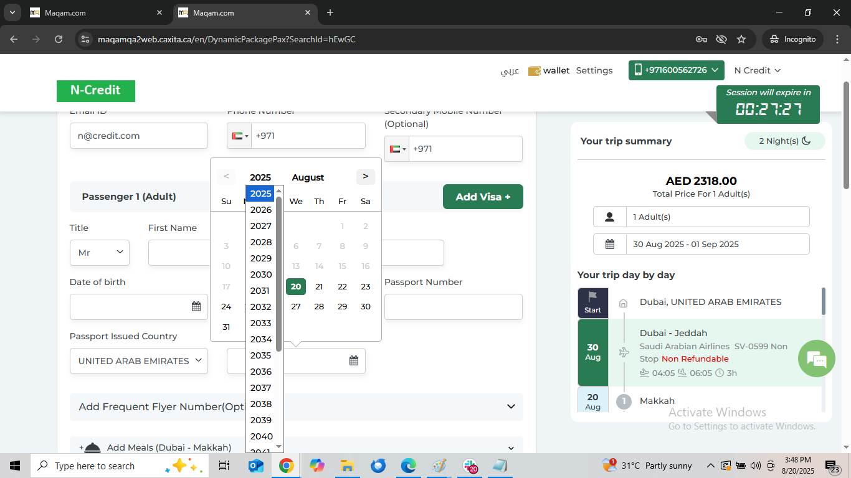
Task: Click the year list scrollbar down arrow
Action: 279,446
